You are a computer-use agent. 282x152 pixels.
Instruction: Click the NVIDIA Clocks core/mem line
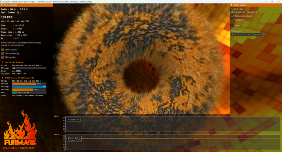tap(28, 96)
